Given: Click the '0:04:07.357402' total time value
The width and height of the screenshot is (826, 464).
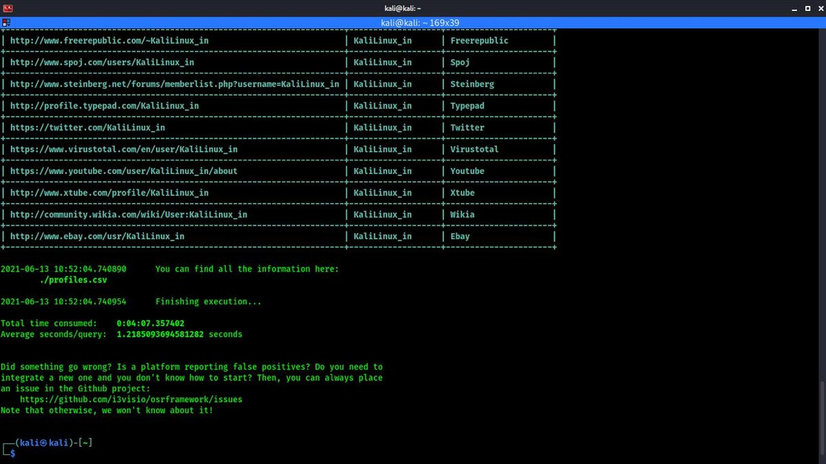Looking at the screenshot, I should (x=151, y=323).
